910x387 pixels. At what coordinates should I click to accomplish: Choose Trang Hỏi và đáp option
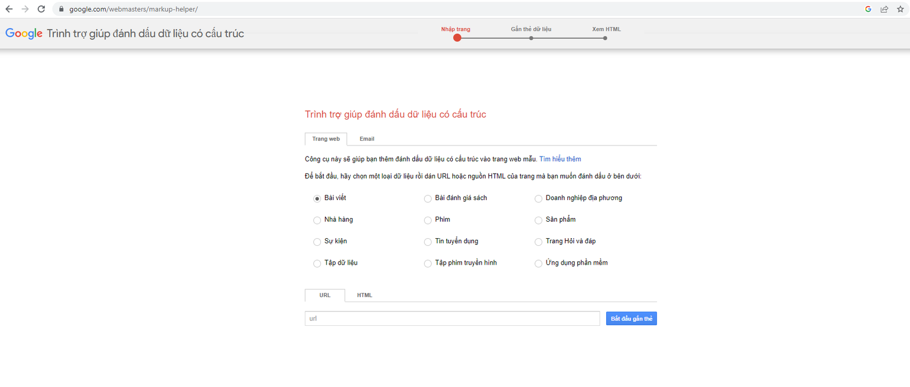[x=538, y=241]
